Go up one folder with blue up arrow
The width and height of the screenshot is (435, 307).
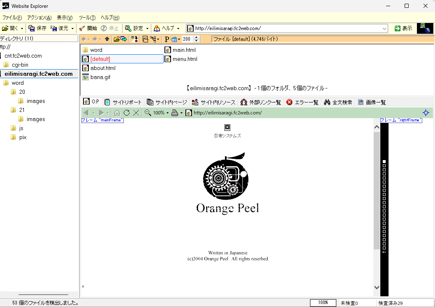tap(107, 39)
